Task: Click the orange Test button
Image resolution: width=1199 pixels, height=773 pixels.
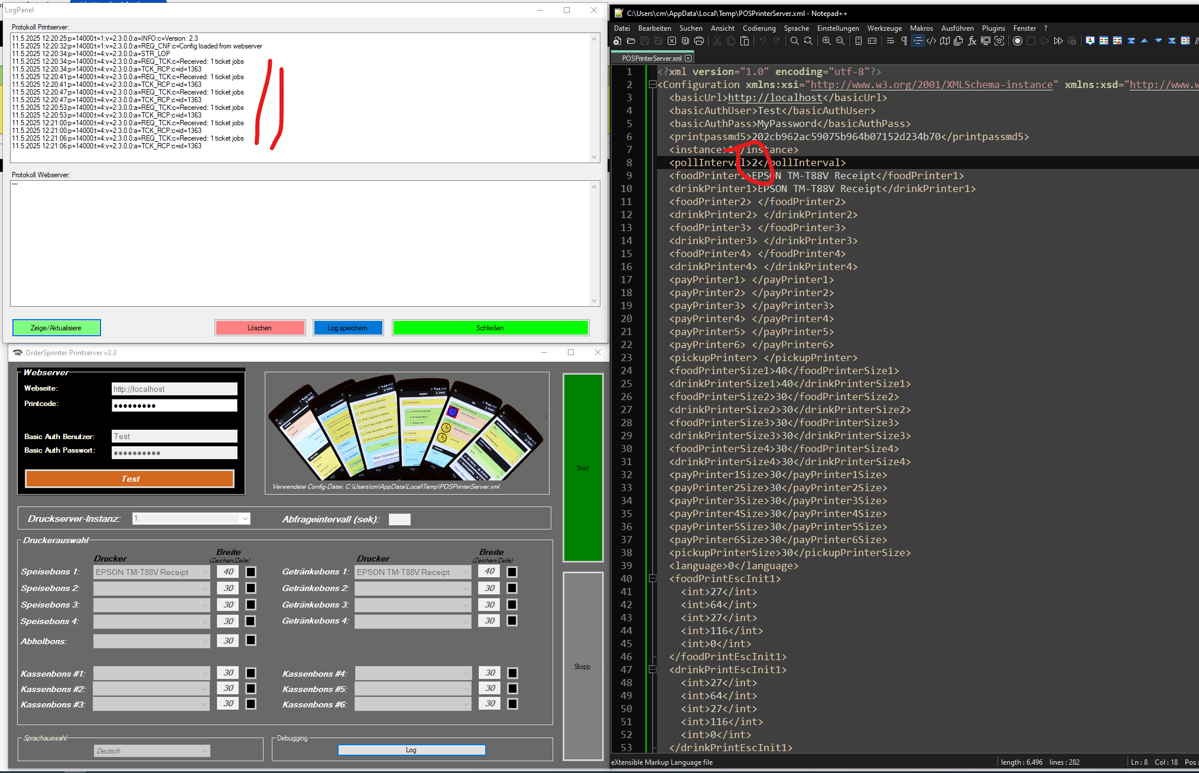Action: coord(130,479)
